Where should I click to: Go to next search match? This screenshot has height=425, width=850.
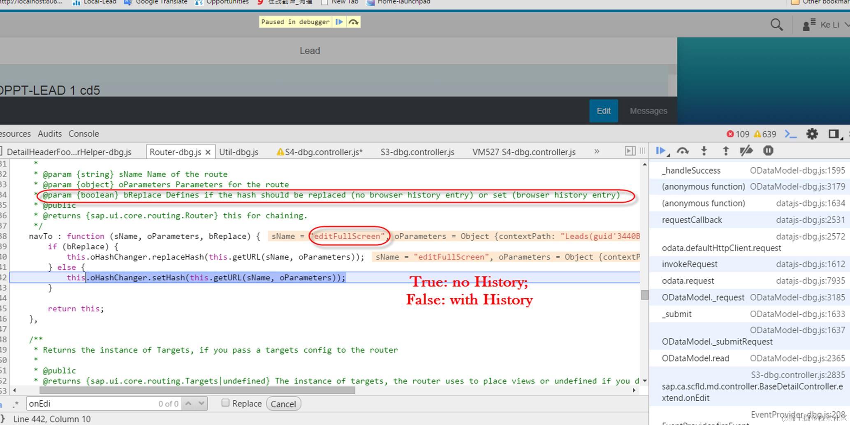click(x=201, y=404)
